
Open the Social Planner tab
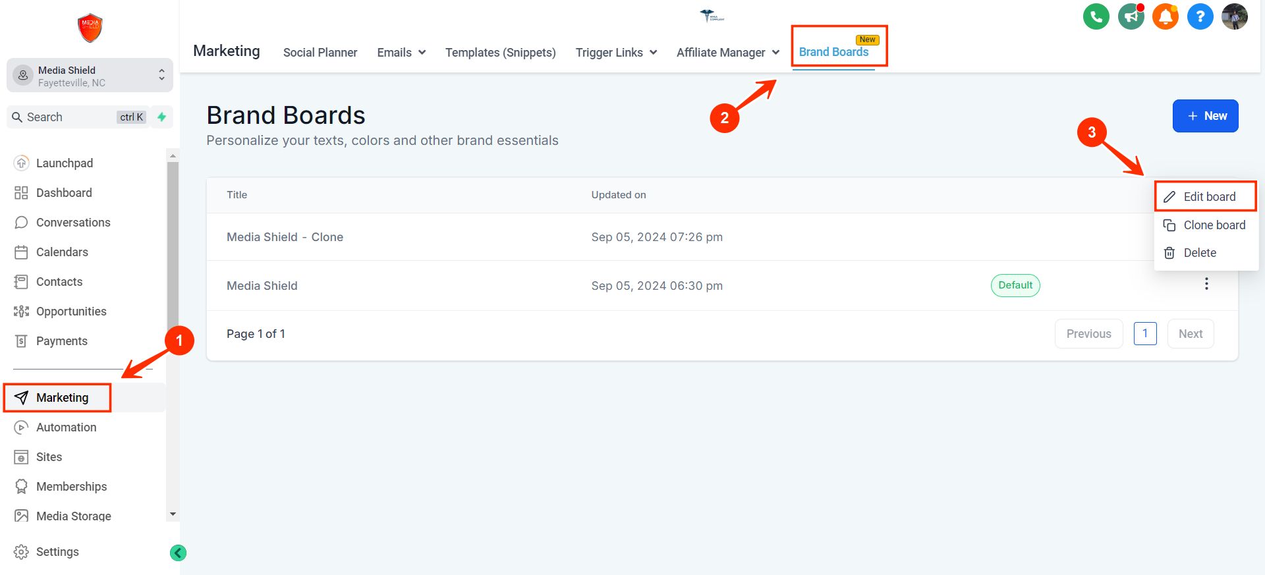tap(320, 52)
